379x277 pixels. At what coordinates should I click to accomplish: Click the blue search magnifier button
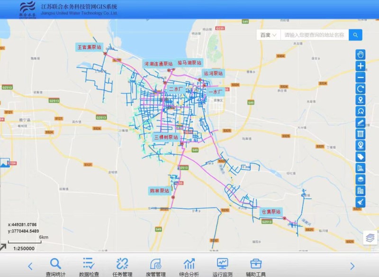[355, 35]
